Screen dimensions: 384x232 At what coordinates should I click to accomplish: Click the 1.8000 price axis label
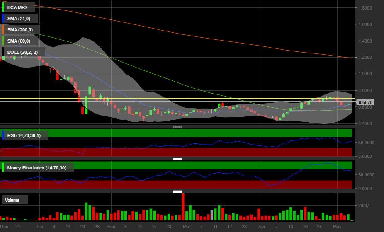(x=365, y=8)
